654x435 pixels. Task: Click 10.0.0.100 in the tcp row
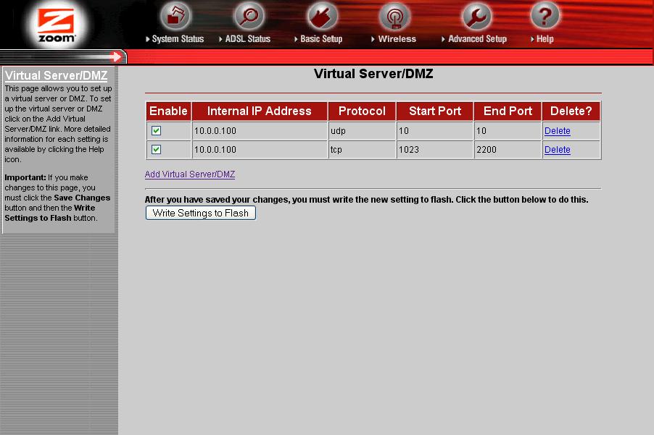click(215, 149)
